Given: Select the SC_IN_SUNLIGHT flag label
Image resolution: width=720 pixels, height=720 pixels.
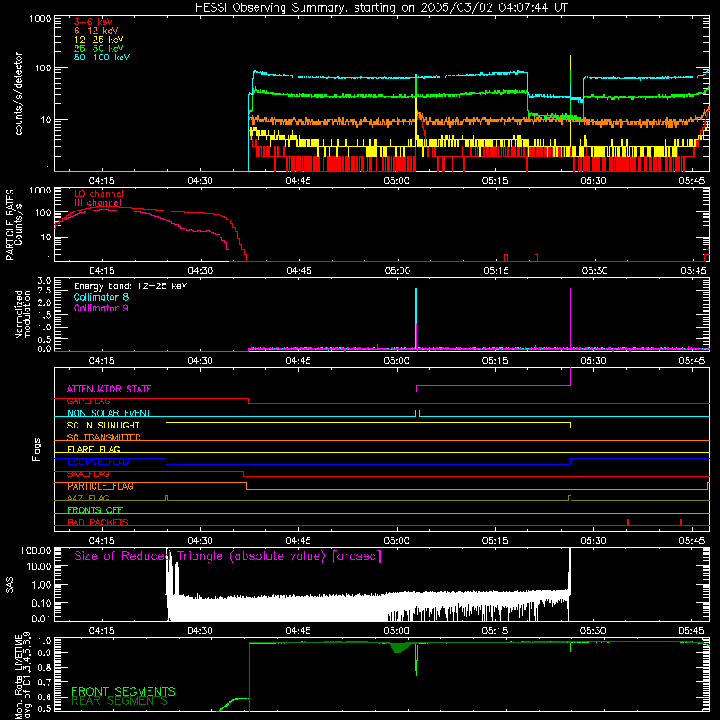Looking at the screenshot, I should pos(103,425).
